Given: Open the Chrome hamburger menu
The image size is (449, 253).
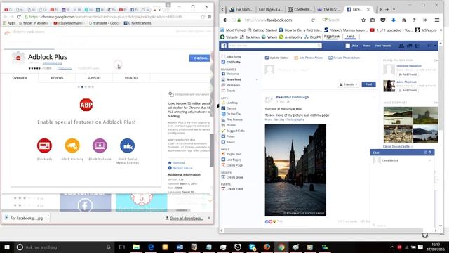Looking at the screenshot, I should pyautogui.click(x=210, y=17).
